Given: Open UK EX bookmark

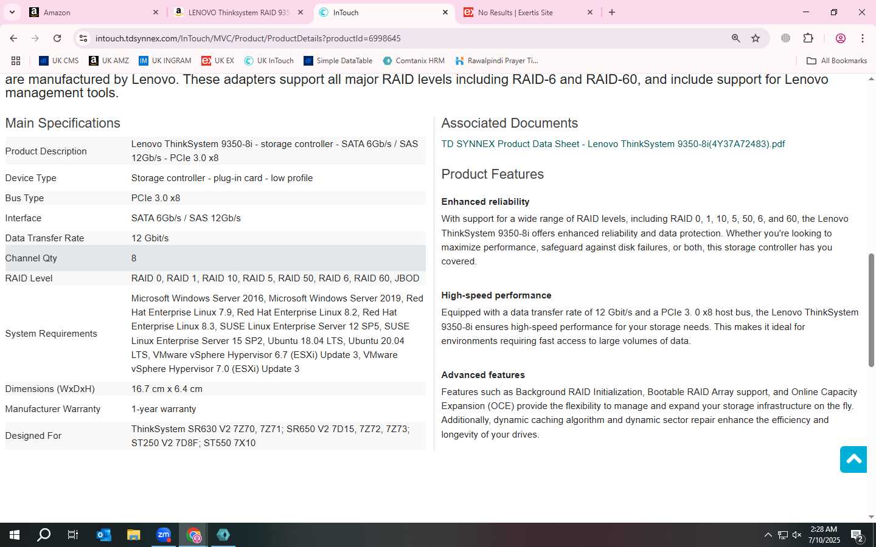Looking at the screenshot, I should tap(218, 61).
